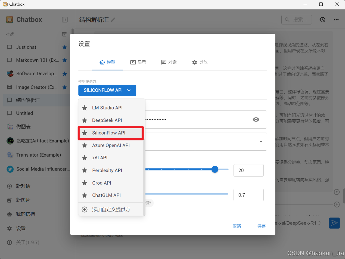Click the info icon for 关于(1.9.7)
This screenshot has width=345, height=259.
coord(9,242)
